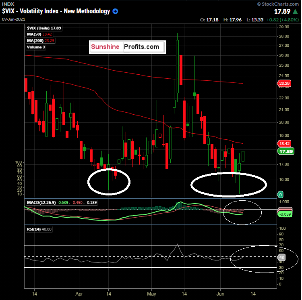Viewport: 302px width, 300px height.
Task: Click the large 17.89 last price header
Action: coord(282,11)
